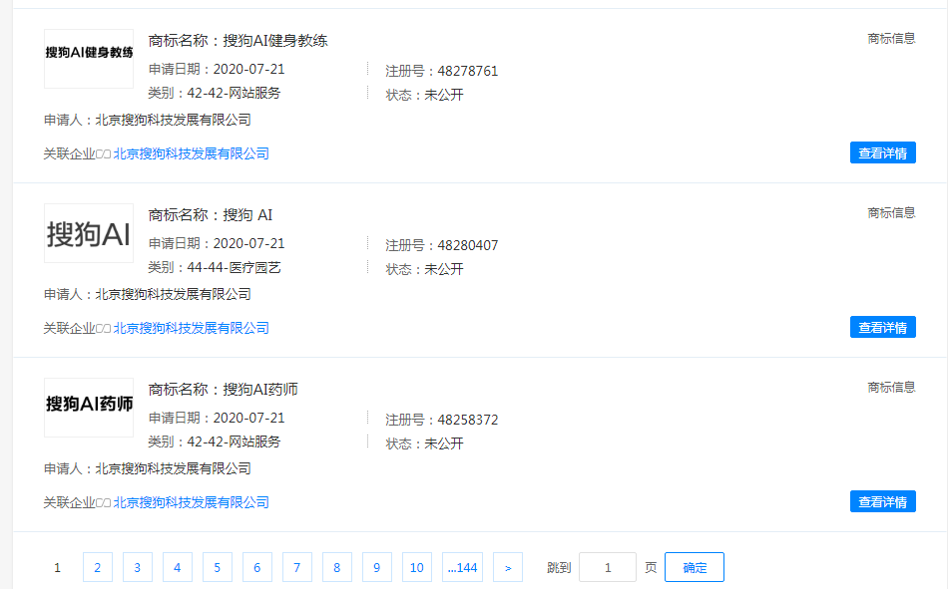Open the 搜狗AI trademark logo thumbnail
948x589 pixels.
[89, 233]
